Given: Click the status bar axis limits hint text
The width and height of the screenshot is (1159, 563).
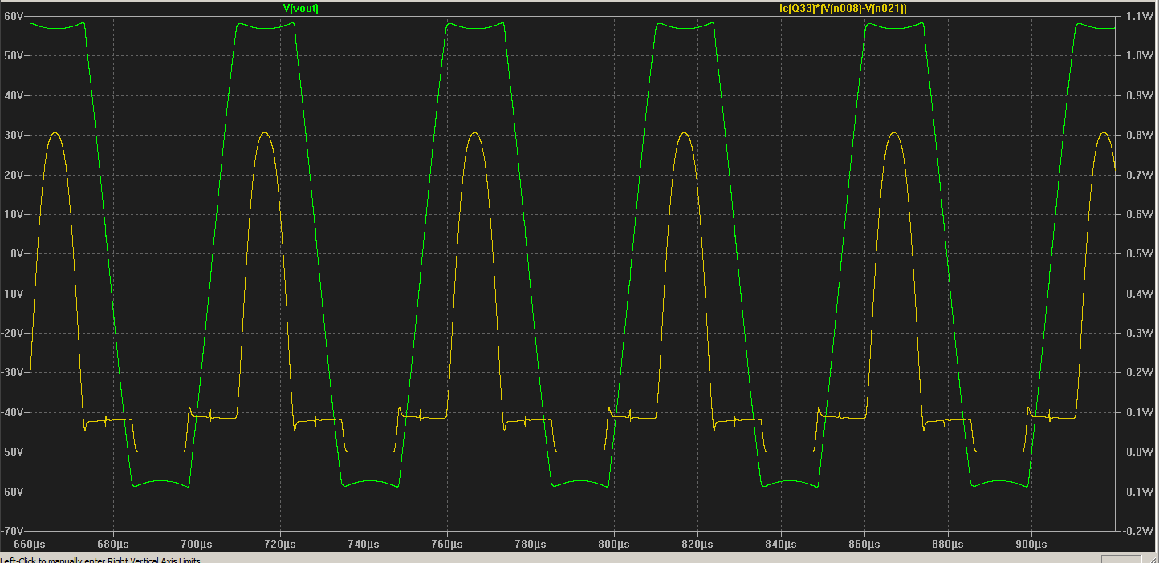Looking at the screenshot, I should point(100,560).
